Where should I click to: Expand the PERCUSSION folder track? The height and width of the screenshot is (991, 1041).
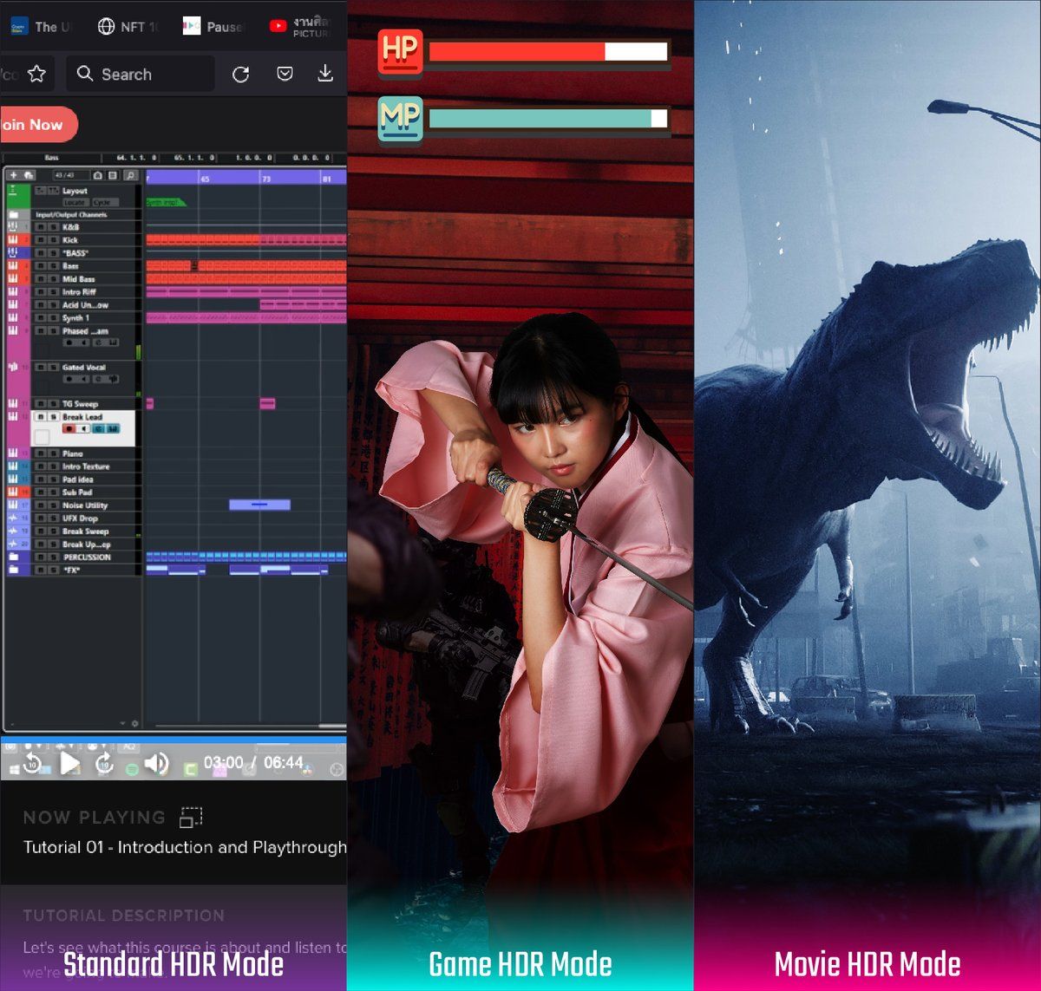(13, 557)
